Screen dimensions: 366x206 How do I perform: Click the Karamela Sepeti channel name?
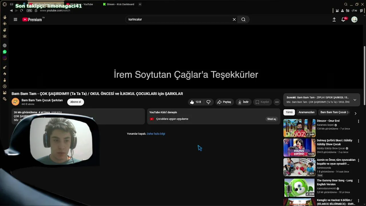click(325, 125)
